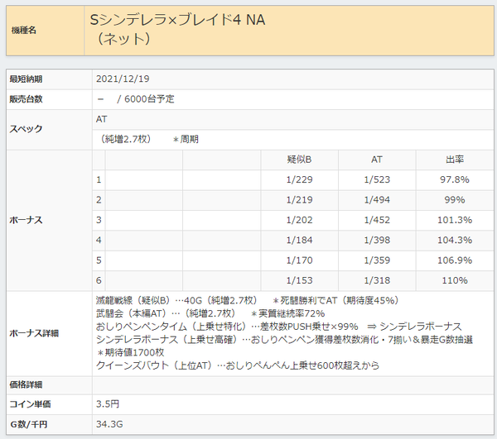Click the 1/318 cell

coord(377,280)
